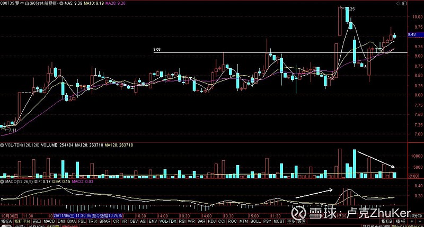The height and width of the screenshot is (227, 424).
Task: Select the RSI indicator tab
Action: (x=182, y=221)
